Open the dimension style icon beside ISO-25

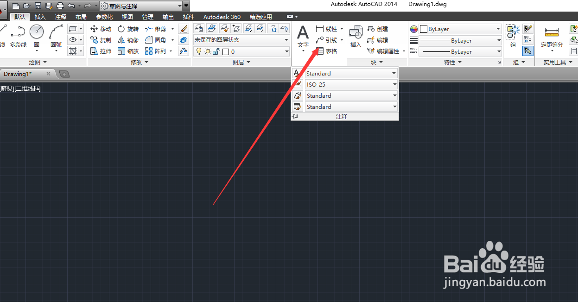[x=298, y=84]
